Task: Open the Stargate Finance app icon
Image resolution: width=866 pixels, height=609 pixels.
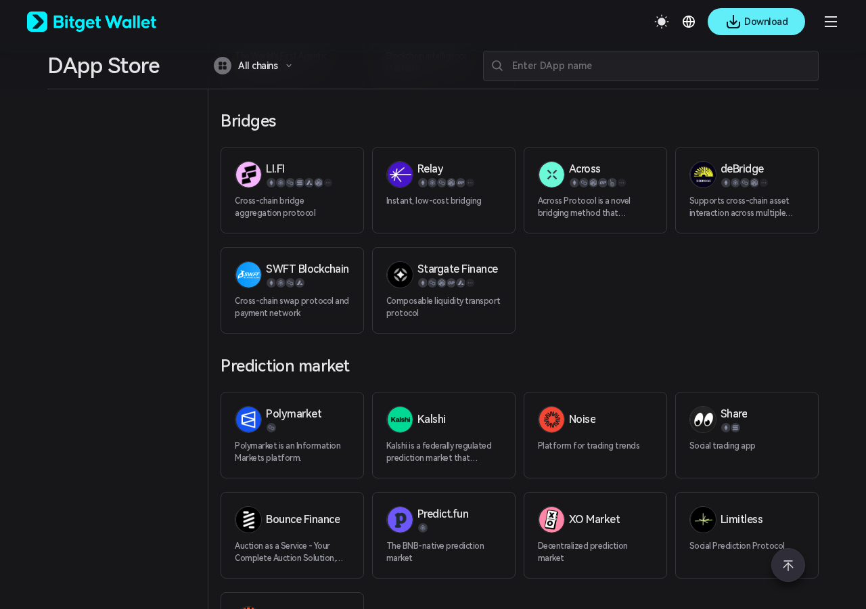Action: click(x=400, y=275)
